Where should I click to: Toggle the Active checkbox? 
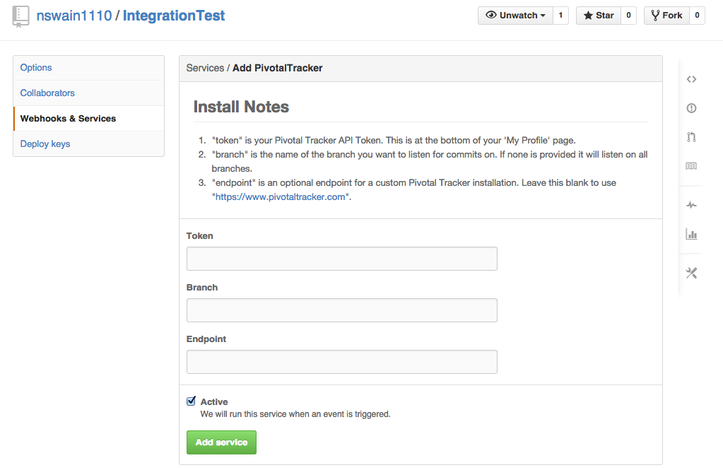[191, 401]
